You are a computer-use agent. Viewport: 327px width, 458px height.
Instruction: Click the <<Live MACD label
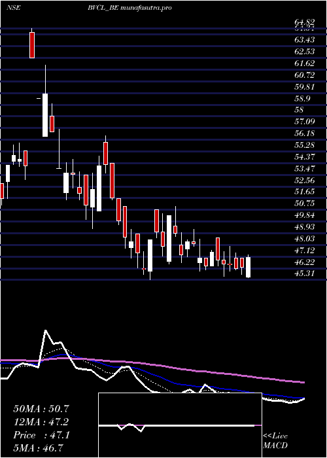pyautogui.click(x=275, y=441)
